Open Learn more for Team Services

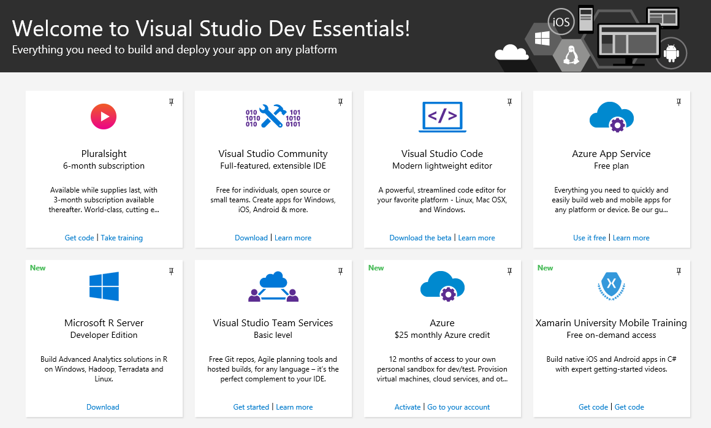[294, 407]
